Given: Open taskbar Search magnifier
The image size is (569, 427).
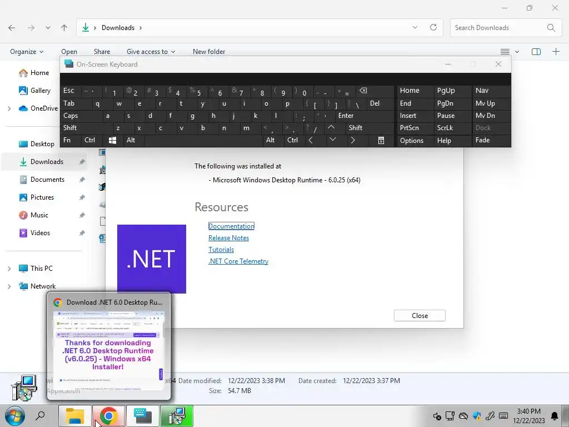Looking at the screenshot, I should click(x=40, y=416).
